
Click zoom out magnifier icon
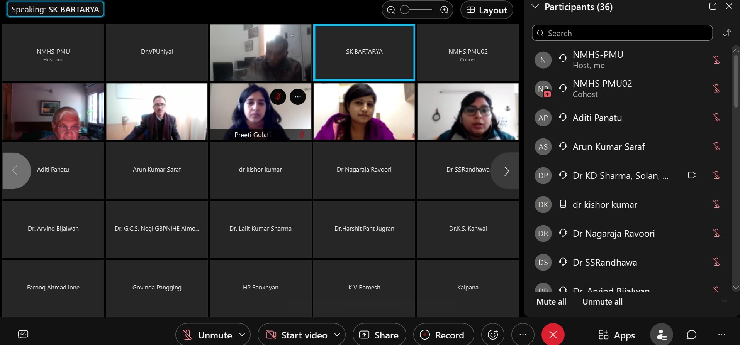[391, 10]
